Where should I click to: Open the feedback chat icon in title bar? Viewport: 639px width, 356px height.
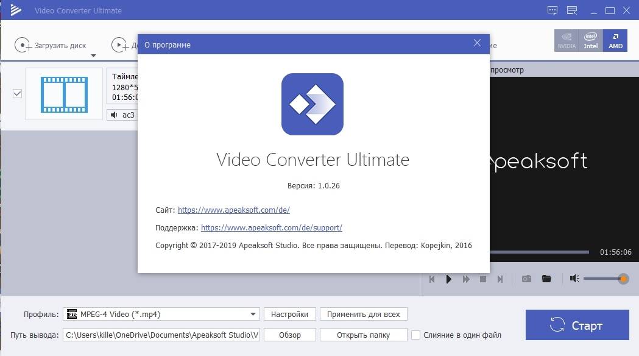553,10
